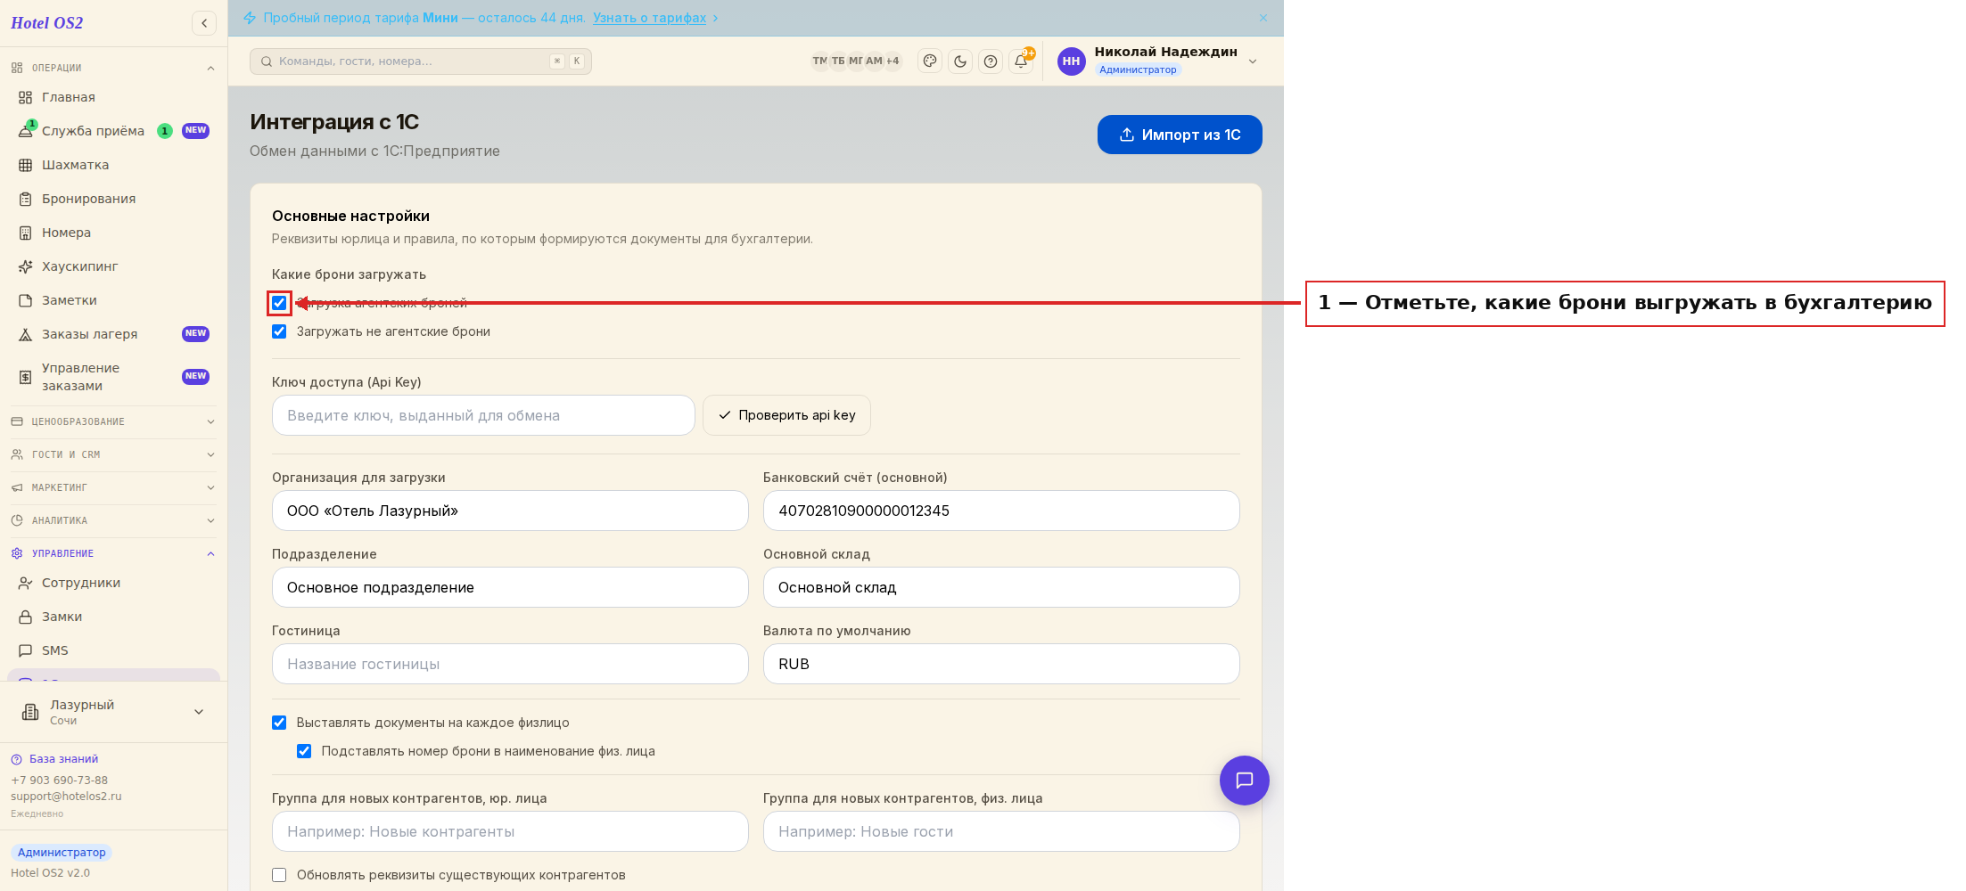This screenshot has width=1966, height=891.
Task: Open notifications bell icon
Action: tap(1021, 61)
